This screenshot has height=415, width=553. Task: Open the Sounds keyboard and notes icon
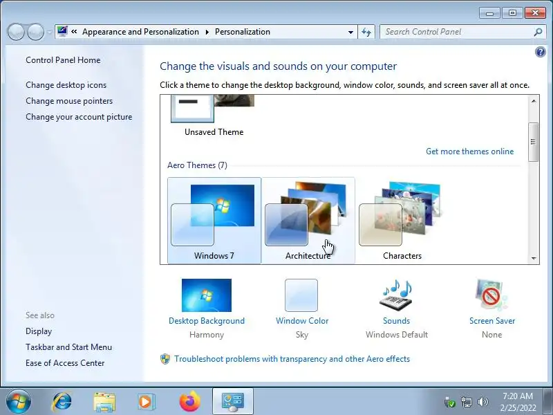point(396,295)
